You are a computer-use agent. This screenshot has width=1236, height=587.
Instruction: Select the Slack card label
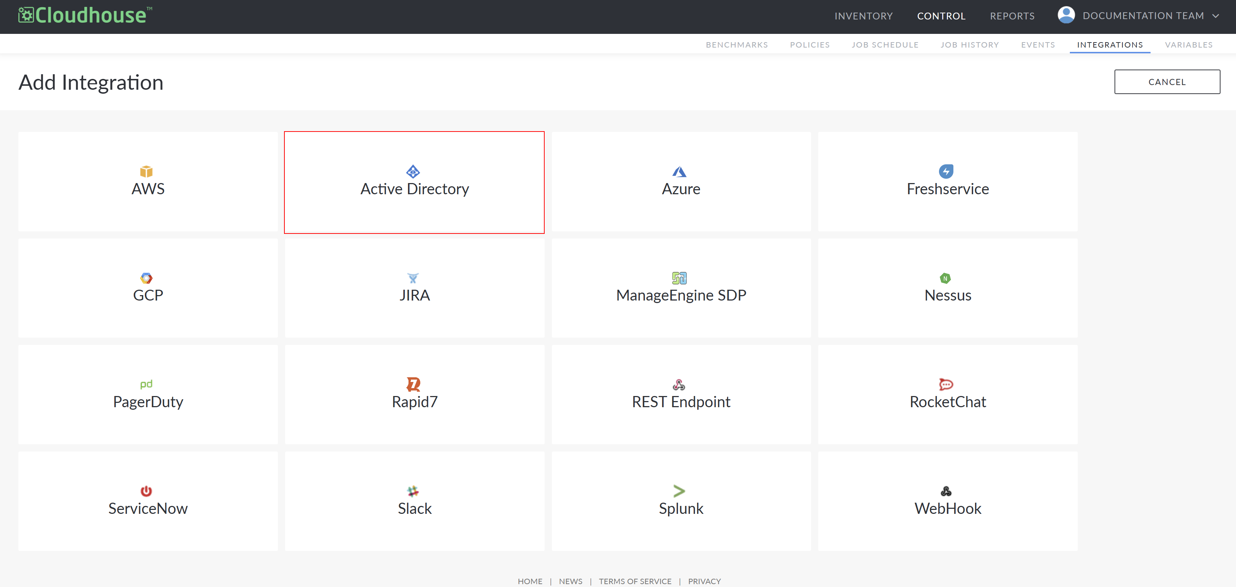click(x=415, y=508)
